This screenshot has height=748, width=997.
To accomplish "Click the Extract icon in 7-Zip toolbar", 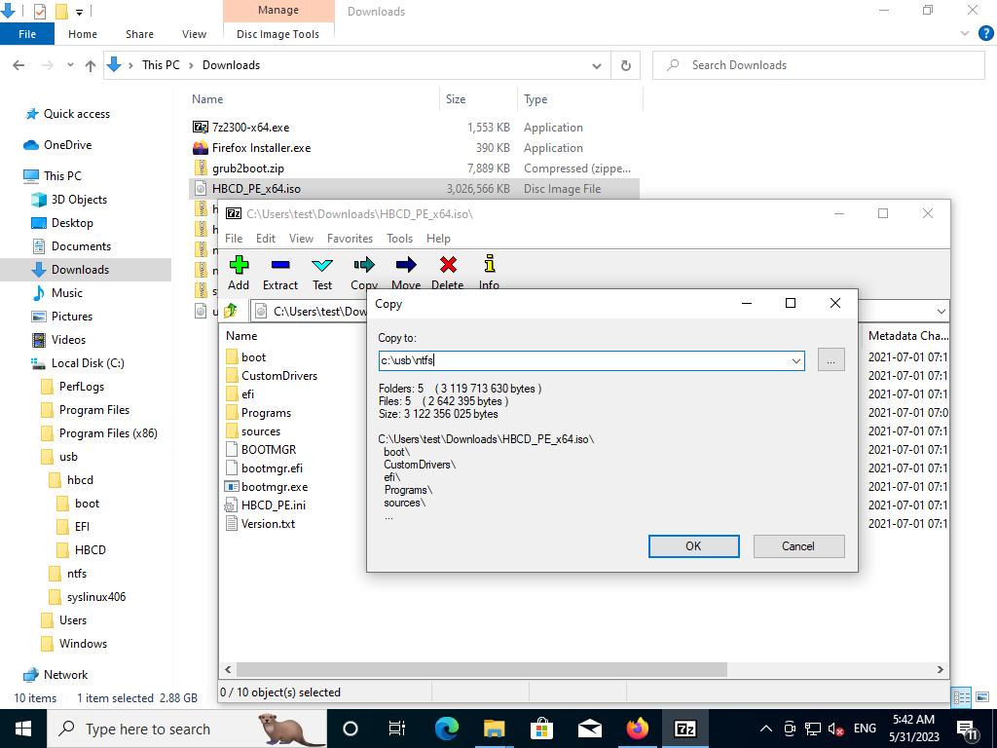I will click(x=279, y=272).
